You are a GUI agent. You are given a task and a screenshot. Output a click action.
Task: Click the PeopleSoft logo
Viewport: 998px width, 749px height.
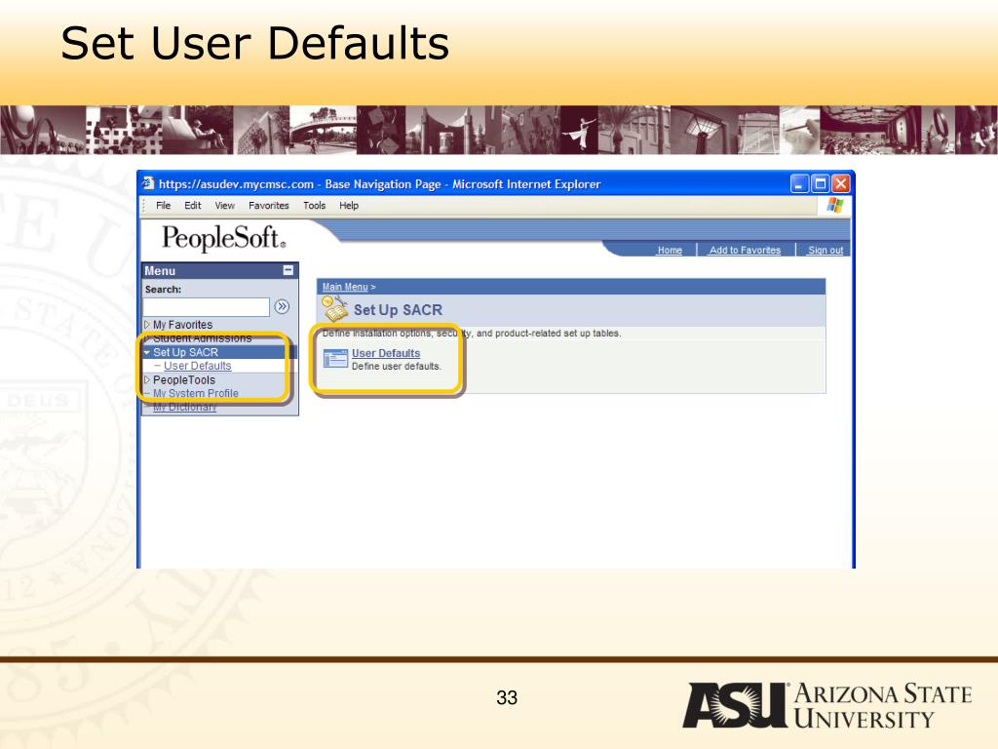(223, 238)
